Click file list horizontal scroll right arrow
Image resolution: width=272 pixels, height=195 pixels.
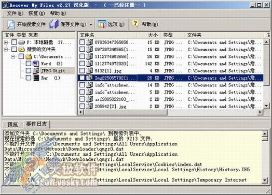(260, 112)
